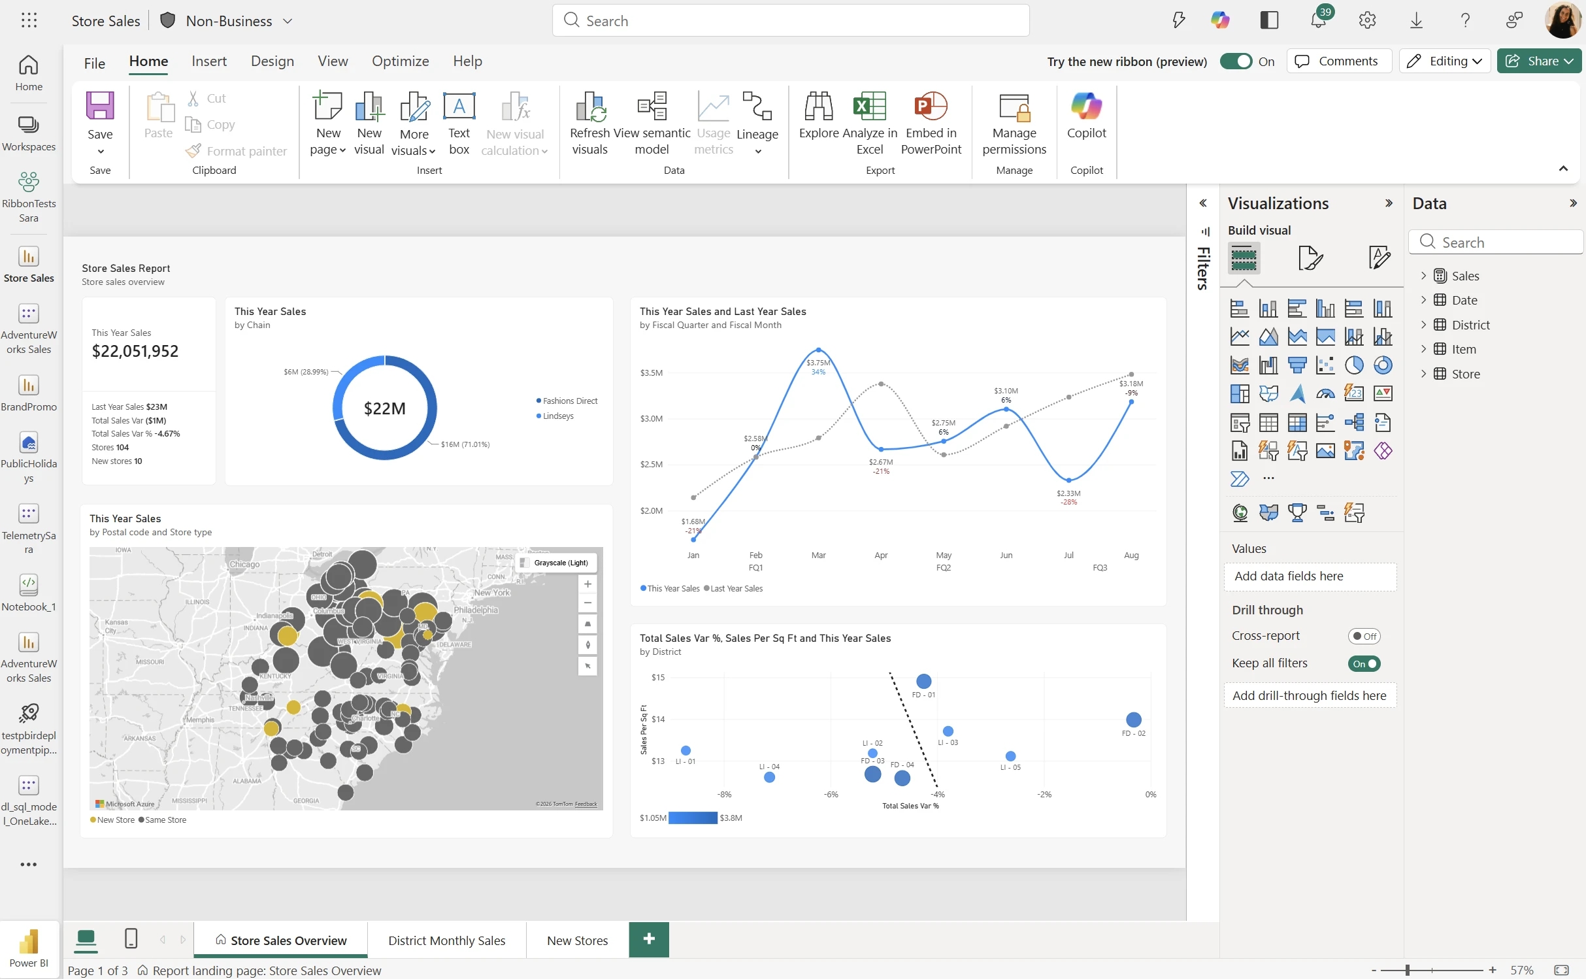This screenshot has width=1586, height=979.
Task: Open Workspaces in left navigation
Action: (x=29, y=133)
